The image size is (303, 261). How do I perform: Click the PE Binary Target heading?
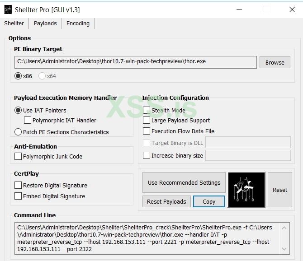click(x=38, y=49)
